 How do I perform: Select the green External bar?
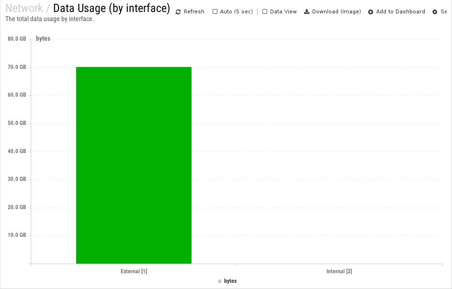(134, 165)
